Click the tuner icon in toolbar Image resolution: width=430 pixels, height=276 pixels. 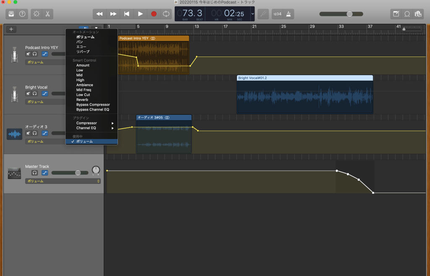(263, 14)
